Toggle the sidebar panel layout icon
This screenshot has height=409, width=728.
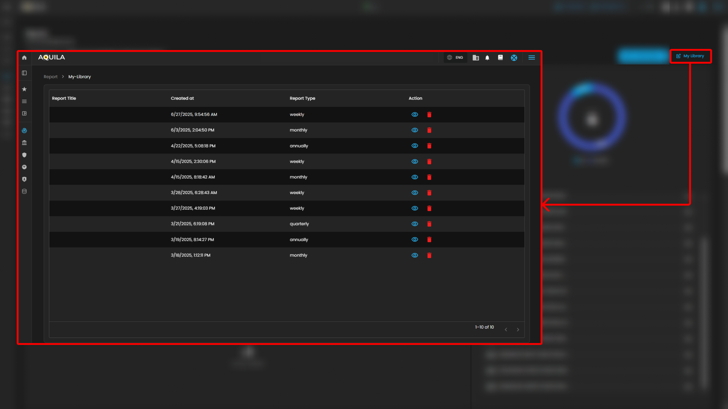tap(24, 73)
